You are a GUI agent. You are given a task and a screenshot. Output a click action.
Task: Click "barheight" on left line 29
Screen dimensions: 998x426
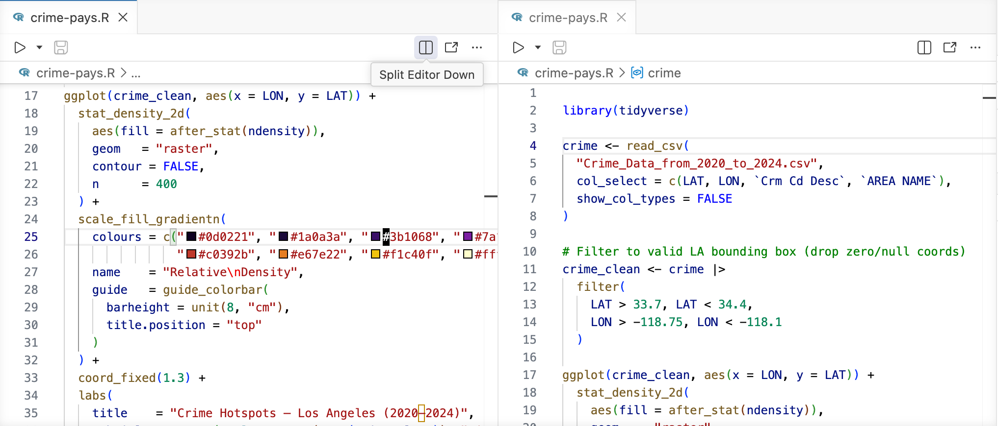138,308
